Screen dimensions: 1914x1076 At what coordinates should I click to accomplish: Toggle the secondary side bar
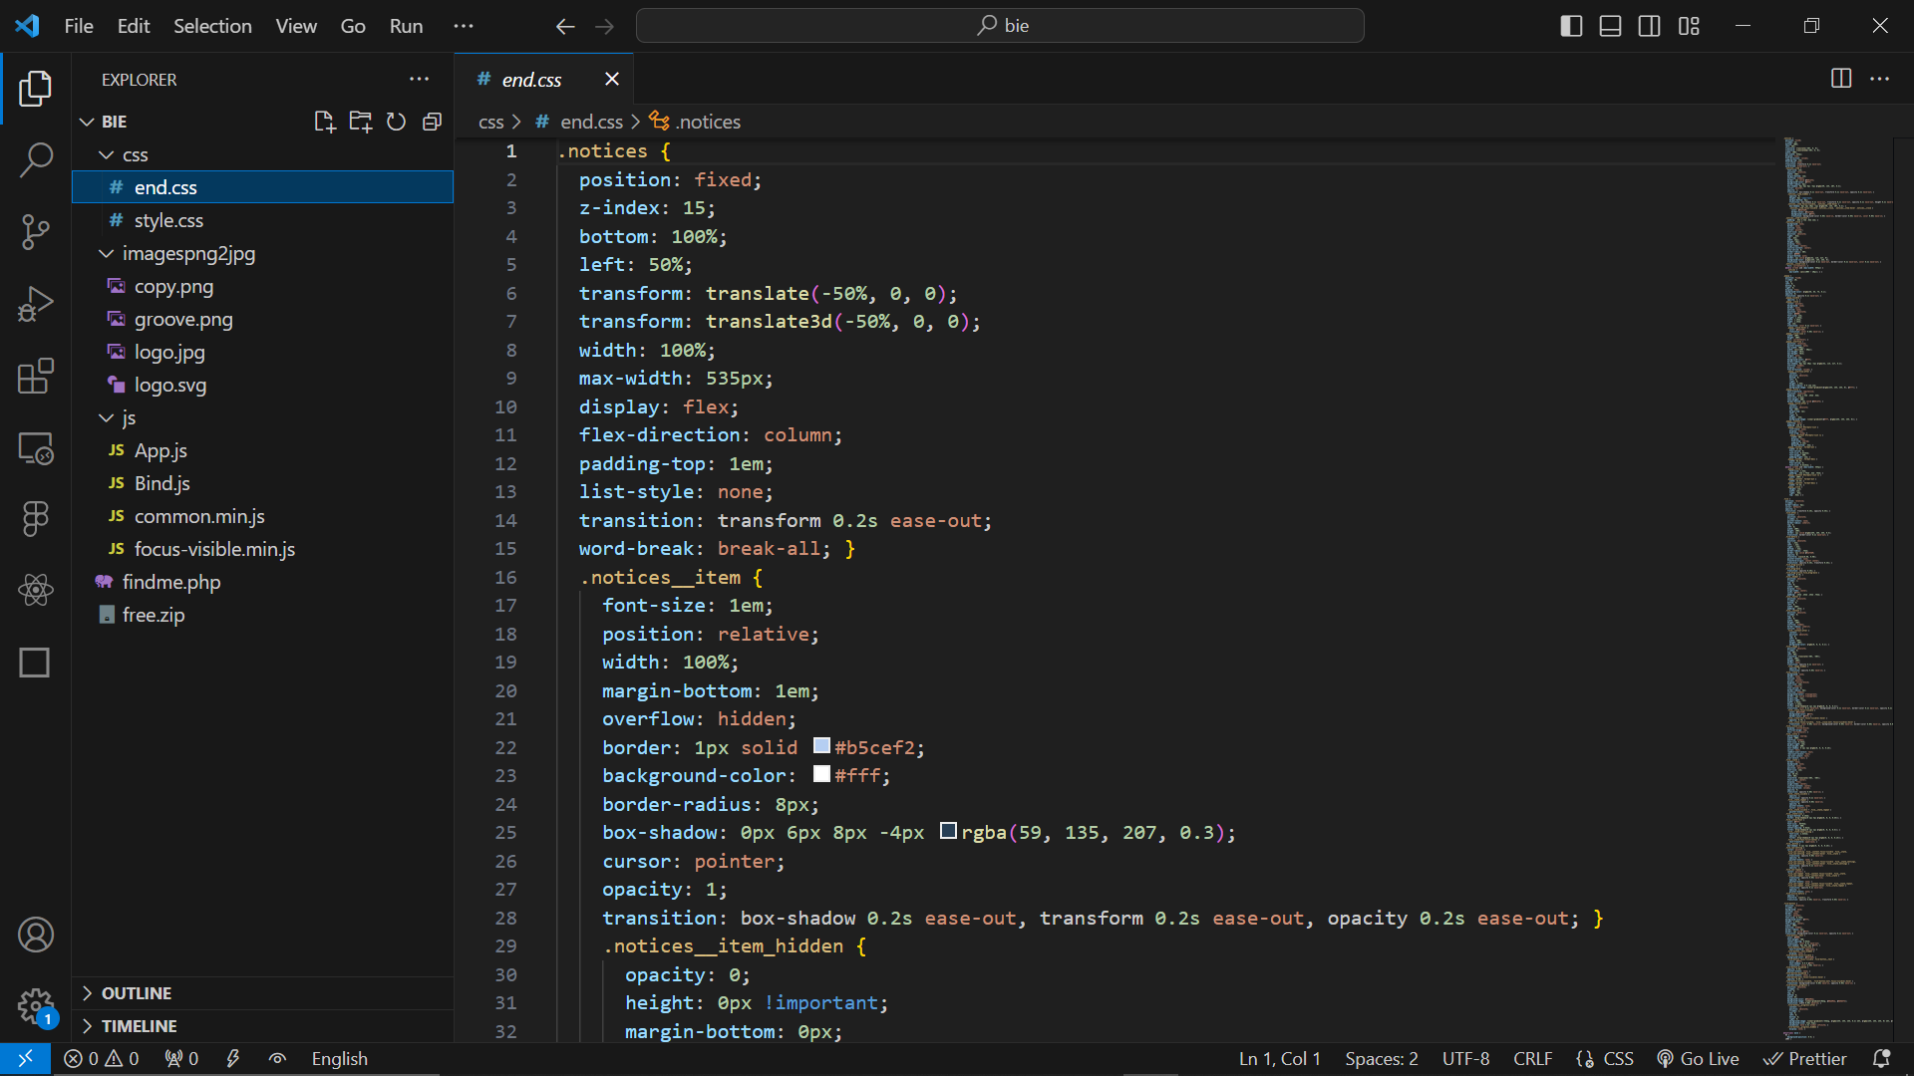coord(1649,26)
